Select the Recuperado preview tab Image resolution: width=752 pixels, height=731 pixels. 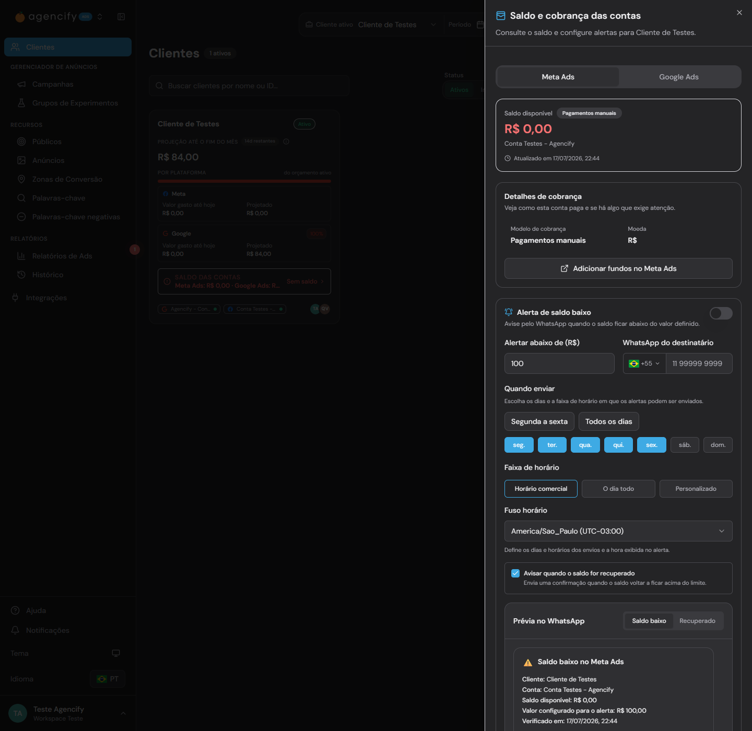click(x=697, y=621)
